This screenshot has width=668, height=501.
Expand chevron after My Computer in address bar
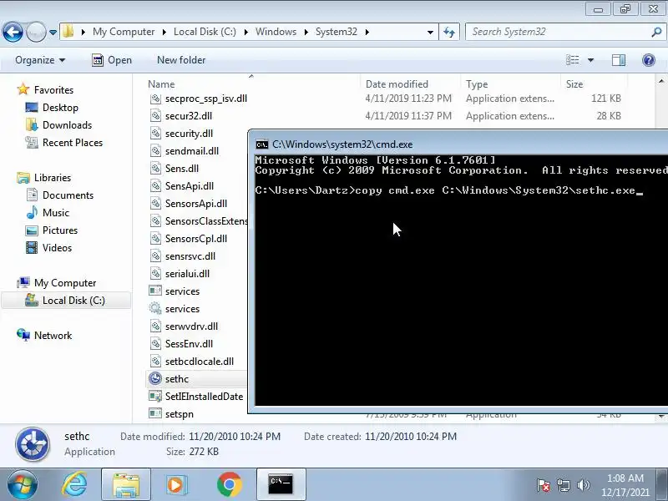point(164,32)
